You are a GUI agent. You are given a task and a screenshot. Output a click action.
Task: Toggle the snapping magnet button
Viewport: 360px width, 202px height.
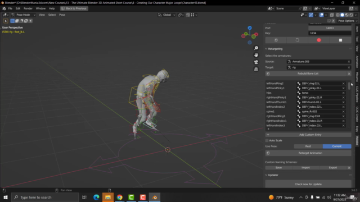(x=188, y=15)
